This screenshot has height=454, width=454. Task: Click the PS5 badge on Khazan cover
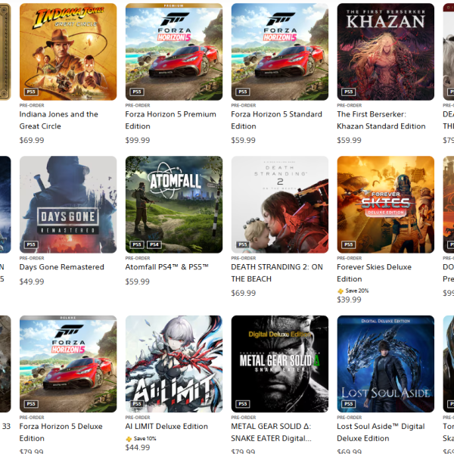pos(349,92)
